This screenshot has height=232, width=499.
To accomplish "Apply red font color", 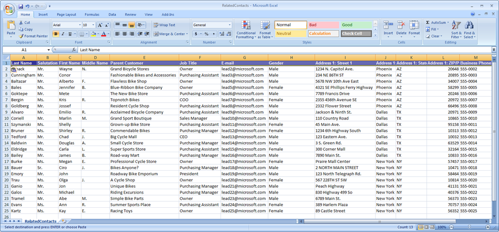I will tap(103, 34).
